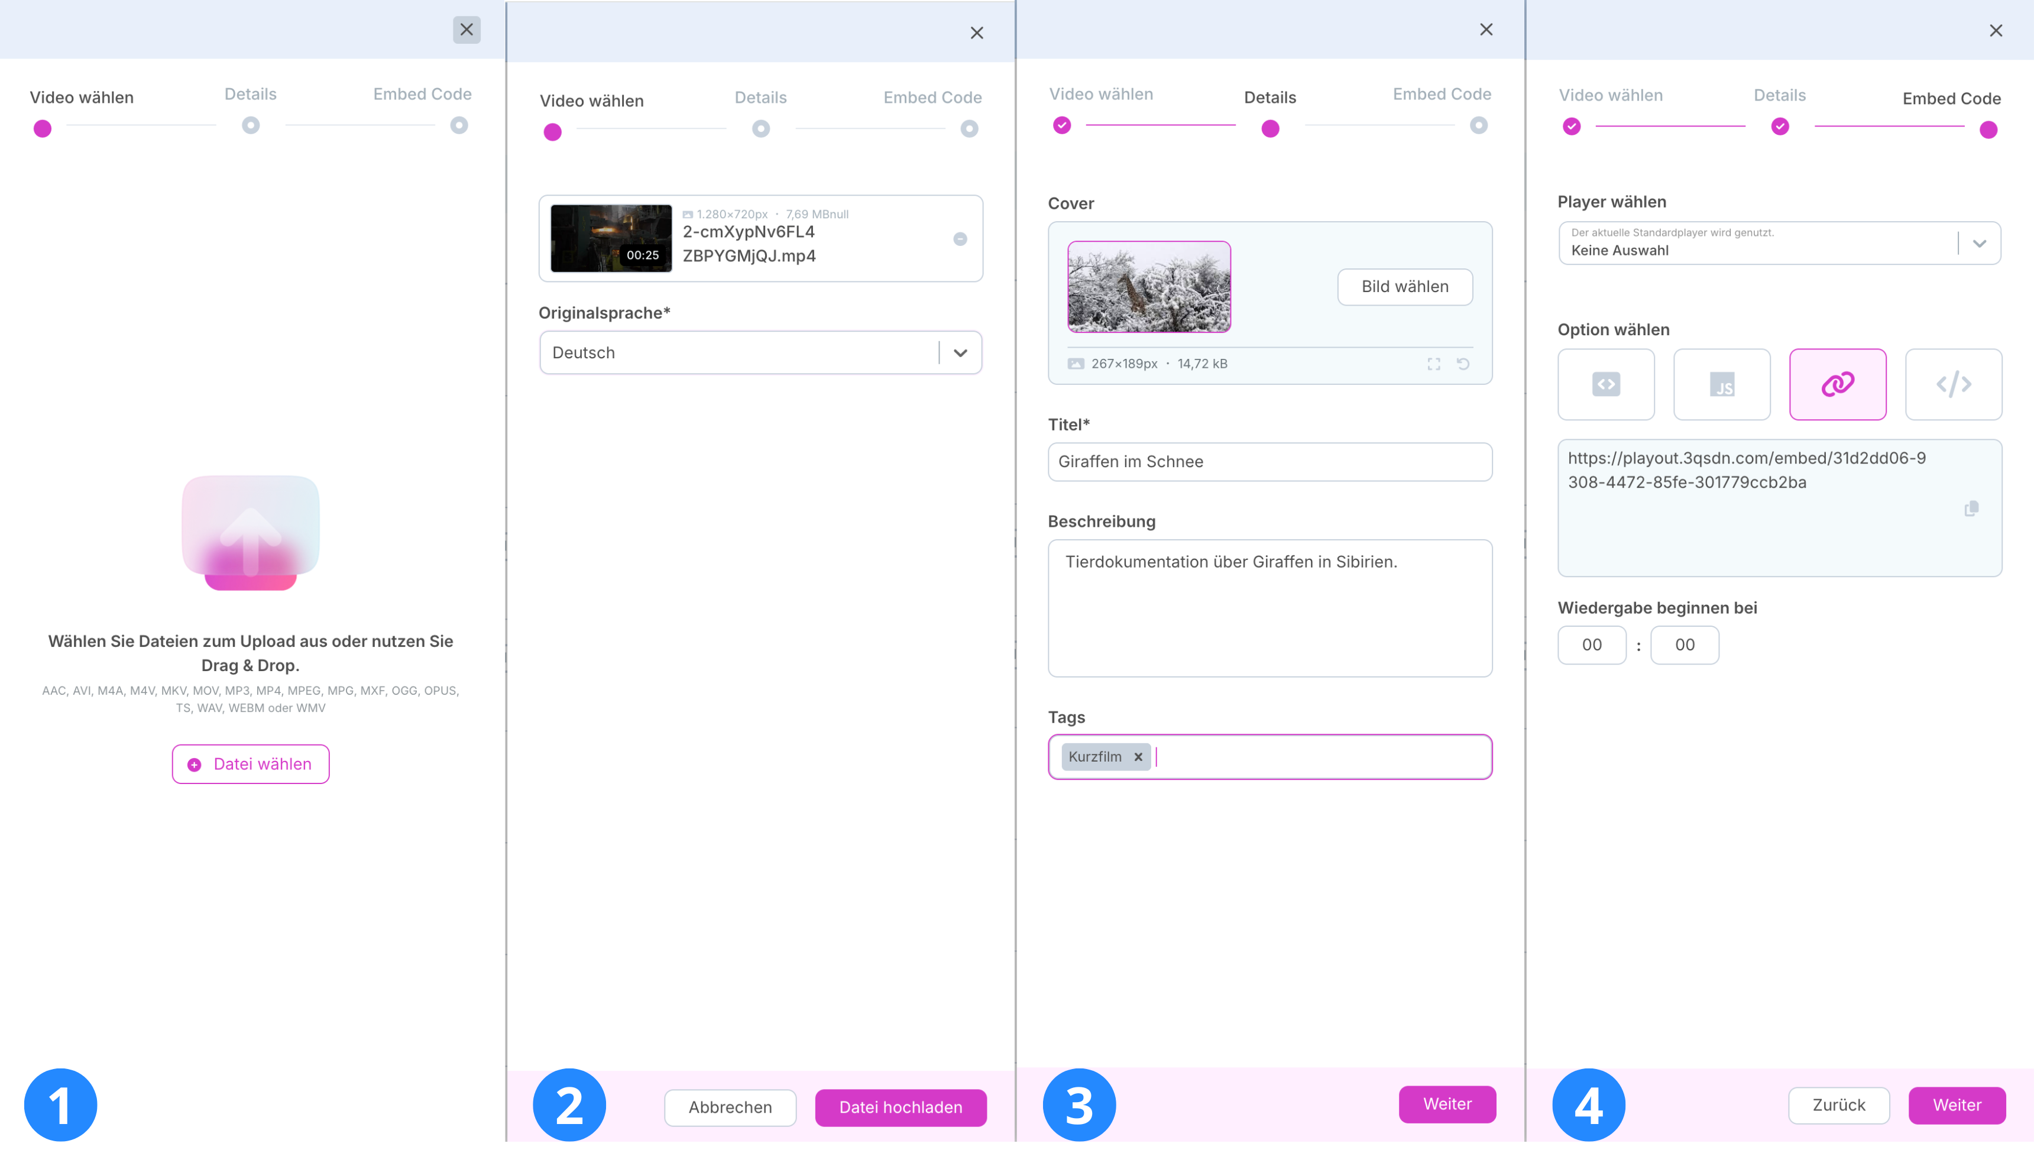Copy the embed URL with copy icon
This screenshot has height=1166, width=2034.
[1971, 508]
